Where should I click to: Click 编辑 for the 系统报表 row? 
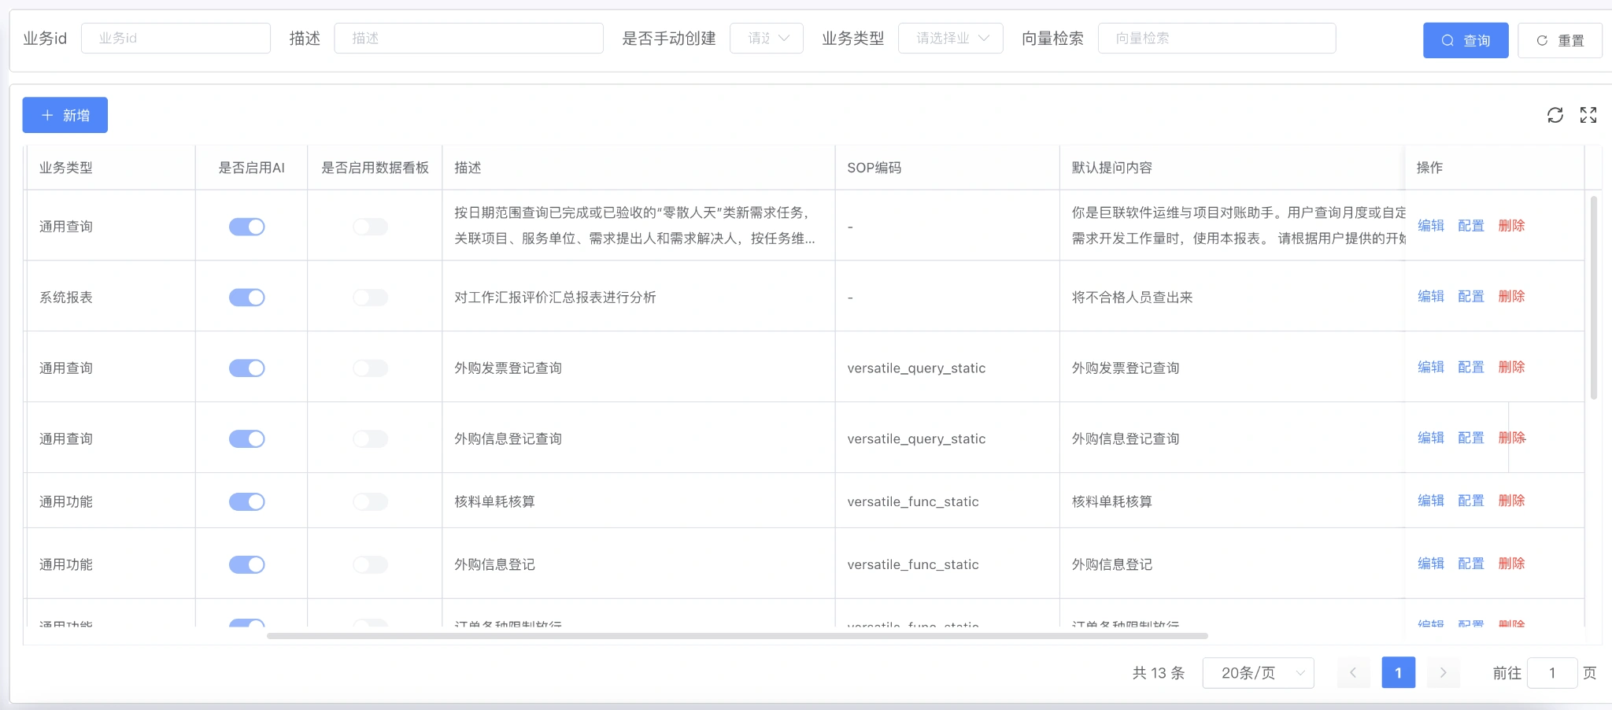pyautogui.click(x=1431, y=297)
